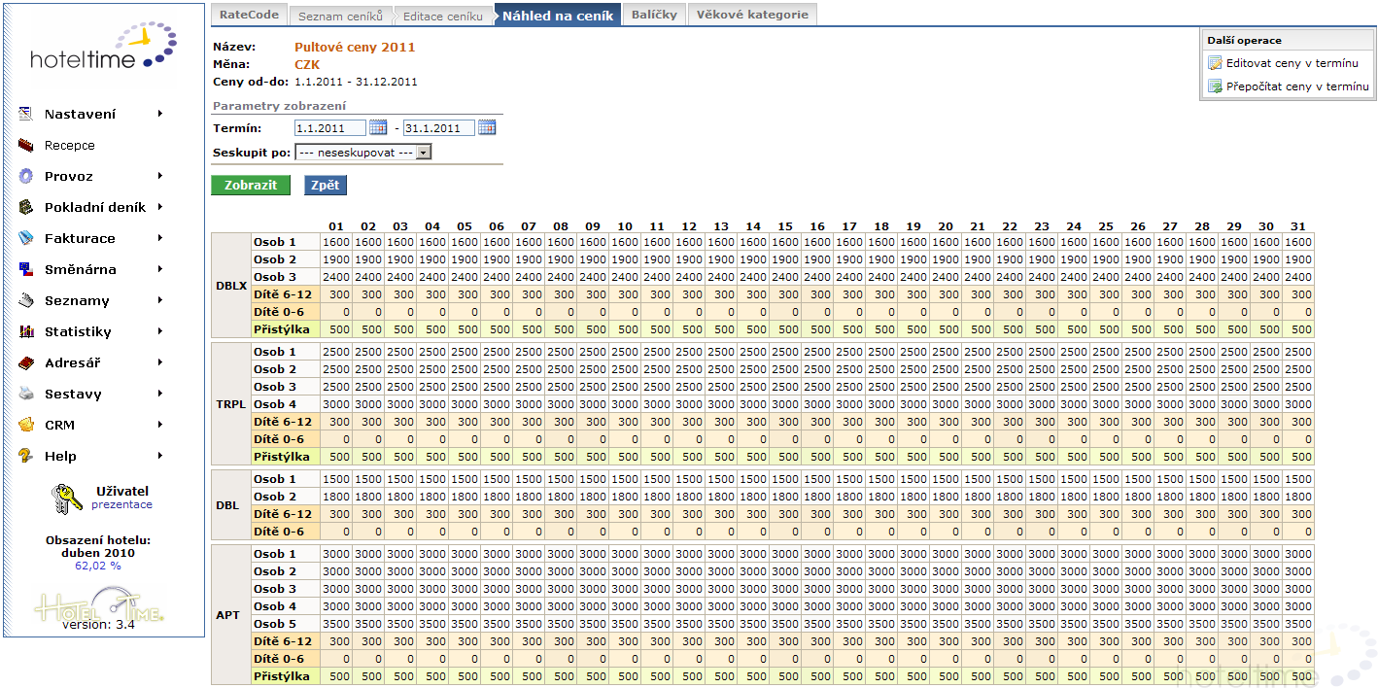This screenshot has height=688, width=1378.
Task: Open the Pokladní deník cash register icon
Action: [x=26, y=207]
